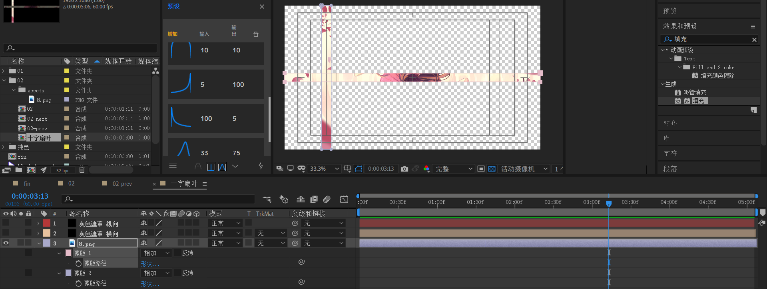767x289 pixels.
Task: Click the 形状... link for 蒙版 2
Action: pyautogui.click(x=150, y=284)
